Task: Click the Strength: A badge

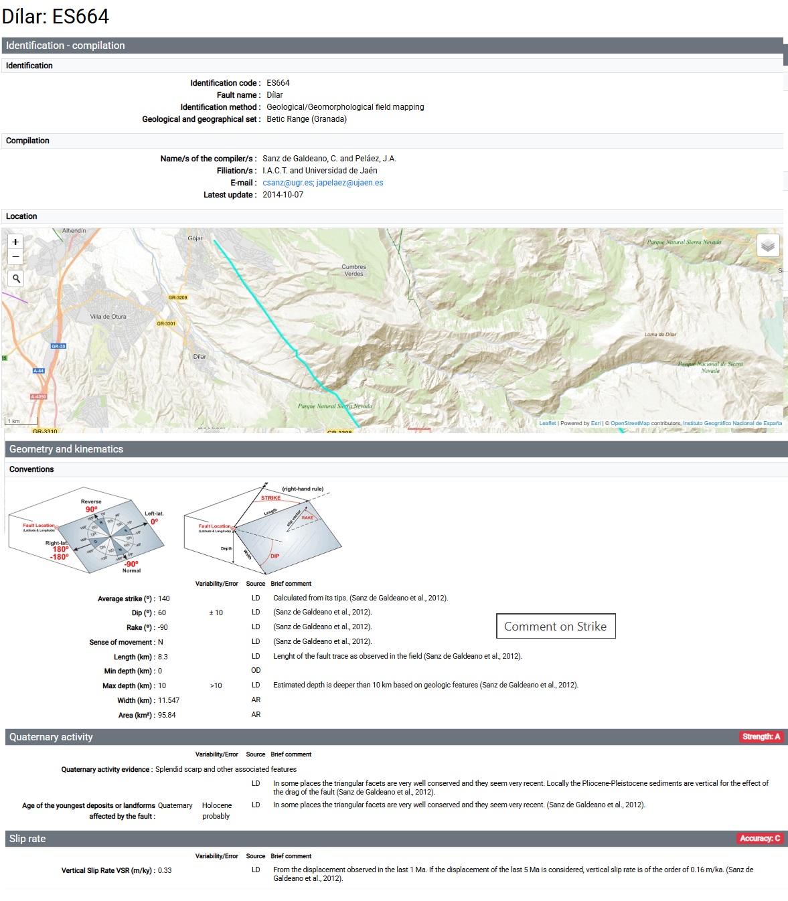Action: coord(761,737)
